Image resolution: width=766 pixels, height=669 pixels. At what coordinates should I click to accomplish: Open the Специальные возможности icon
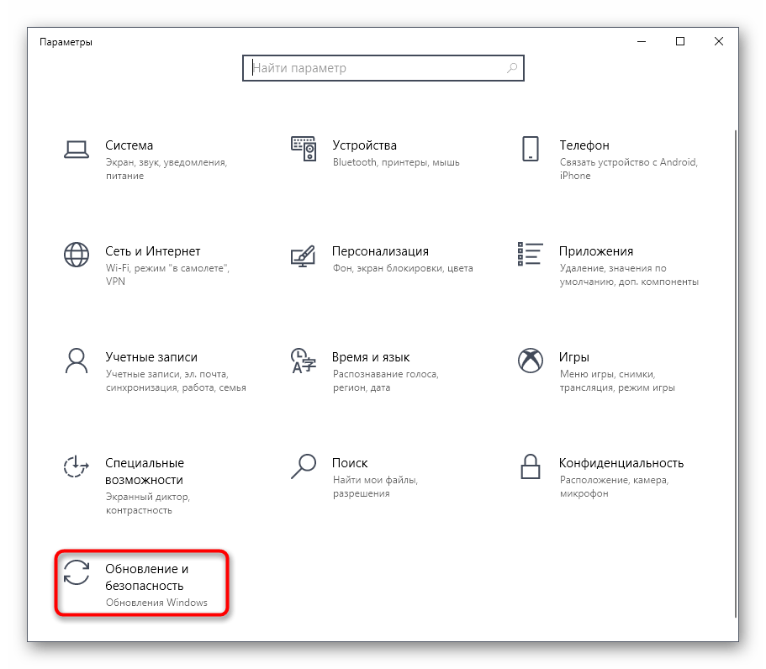pos(77,466)
